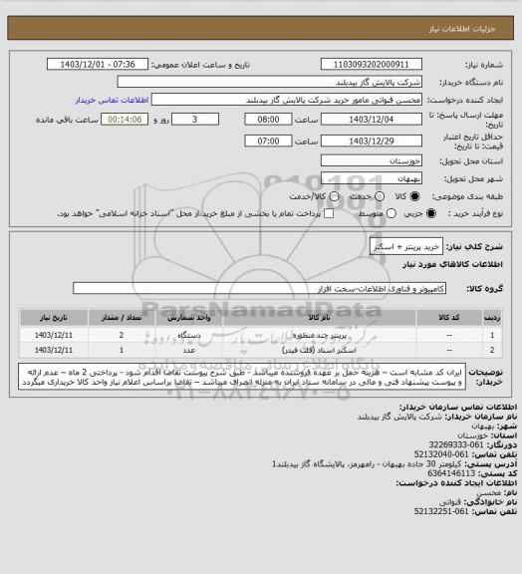The image size is (522, 574).
Task: Click the buyer name field شرکت پالایش گاز بیدبلند
Action: 269,82
